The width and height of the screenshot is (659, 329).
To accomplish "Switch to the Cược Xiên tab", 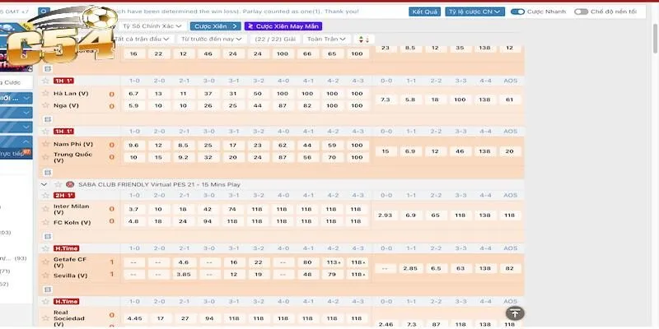I will [x=213, y=25].
